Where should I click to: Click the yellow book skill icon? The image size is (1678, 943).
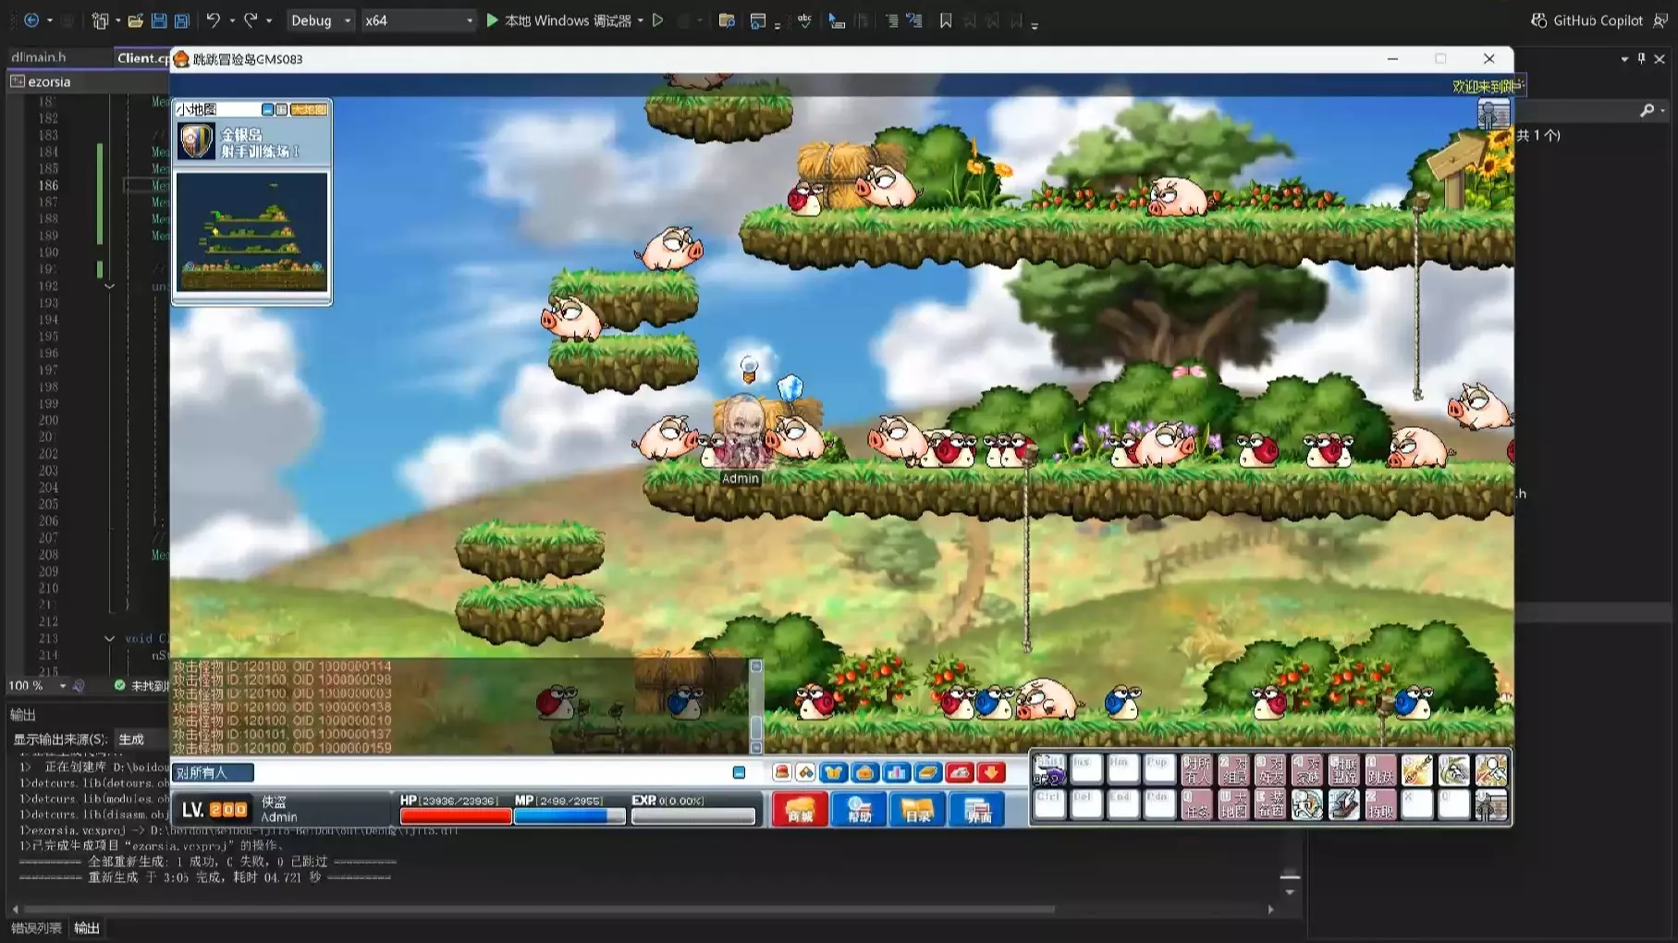click(928, 772)
